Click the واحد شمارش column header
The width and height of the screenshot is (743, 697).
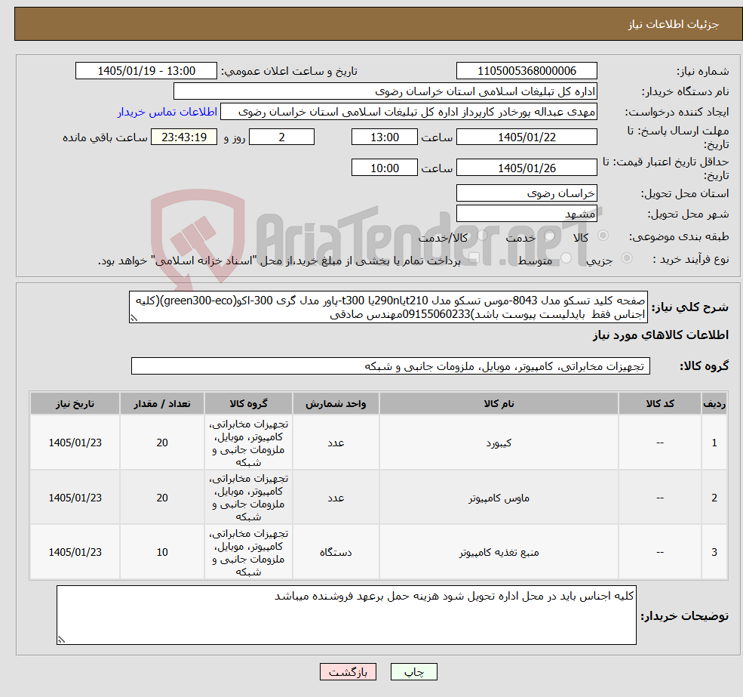(336, 403)
